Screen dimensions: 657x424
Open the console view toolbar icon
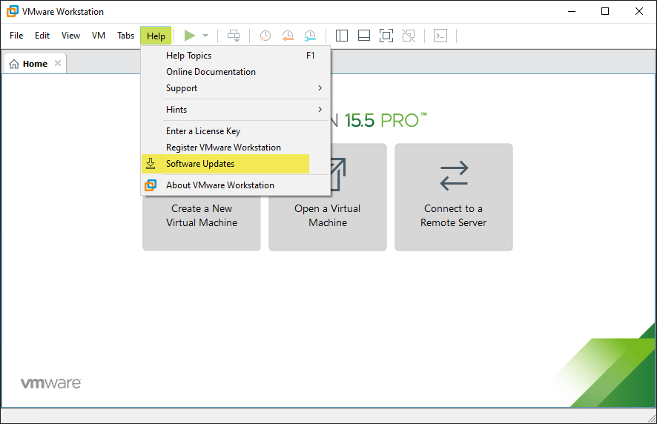(440, 36)
